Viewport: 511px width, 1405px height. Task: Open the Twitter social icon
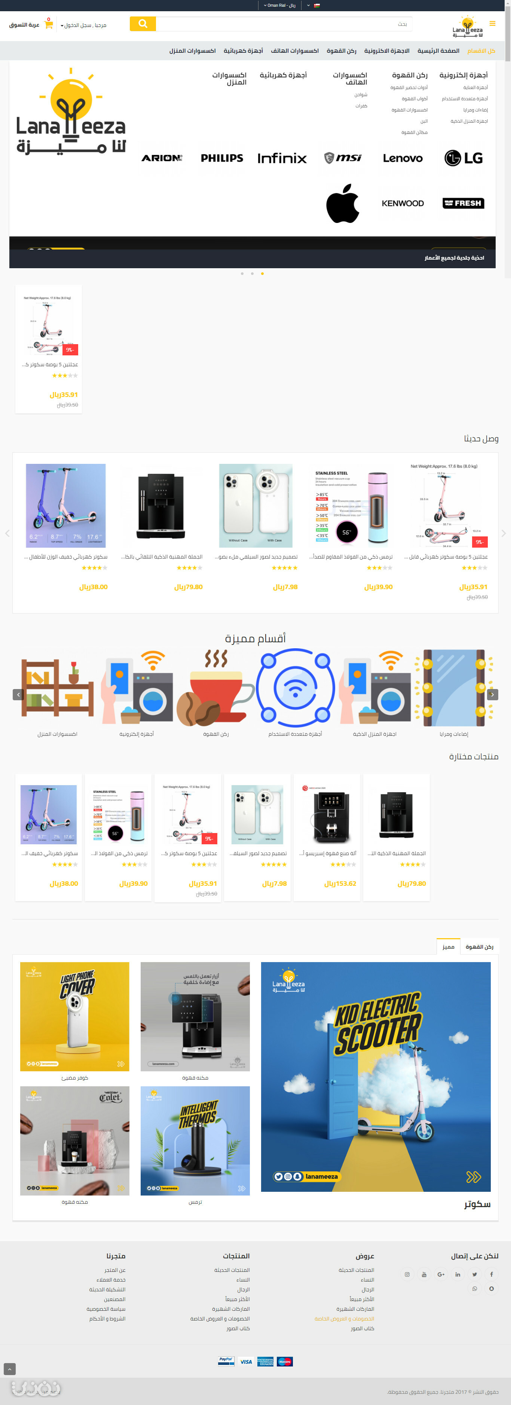tap(474, 1274)
